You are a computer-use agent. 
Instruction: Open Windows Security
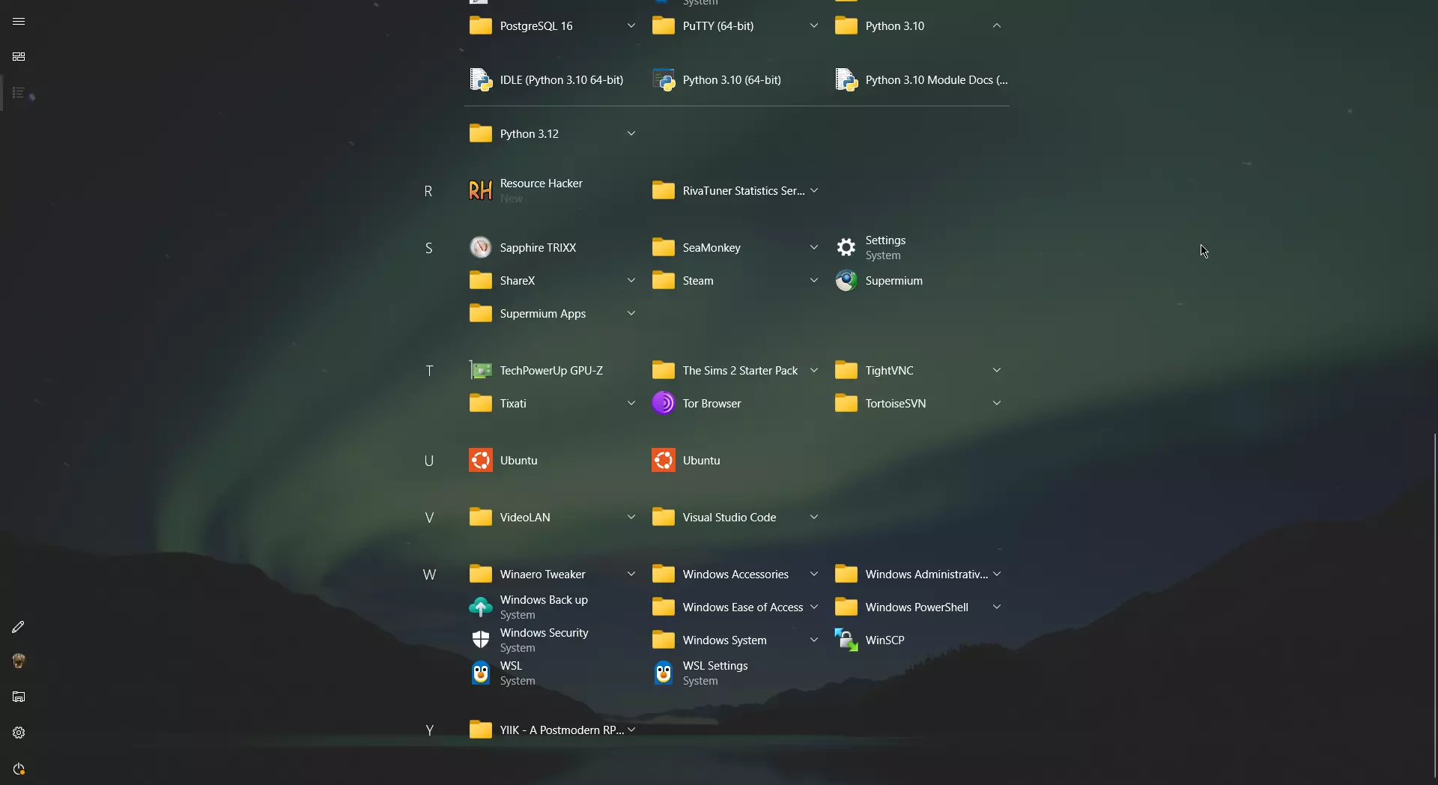[553, 640]
